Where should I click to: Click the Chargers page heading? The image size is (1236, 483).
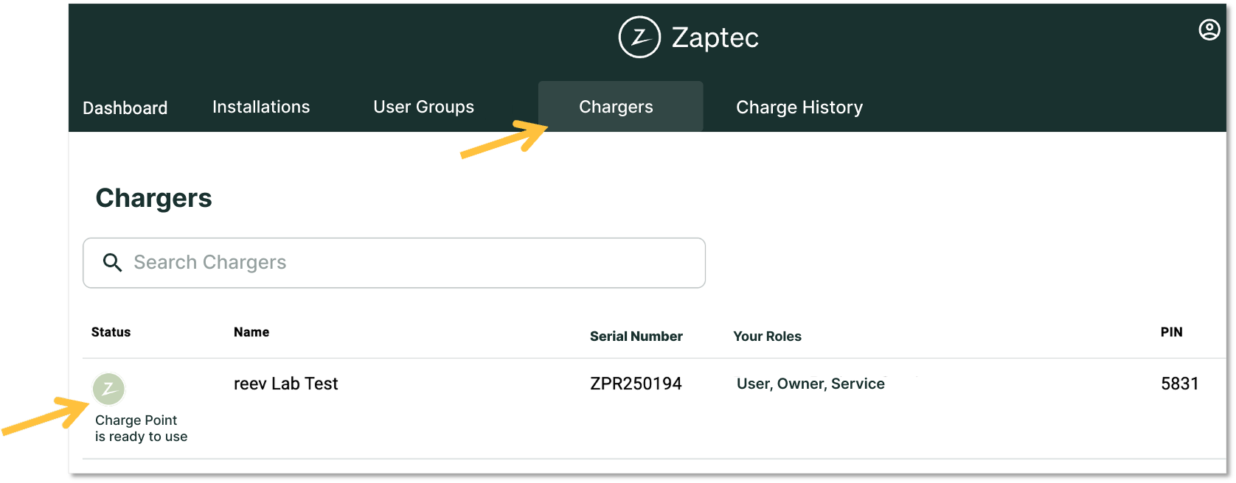pyautogui.click(x=153, y=198)
